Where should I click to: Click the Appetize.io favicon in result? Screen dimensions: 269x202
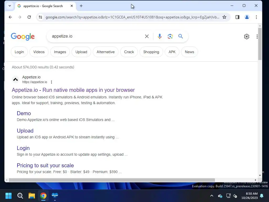[15, 79]
